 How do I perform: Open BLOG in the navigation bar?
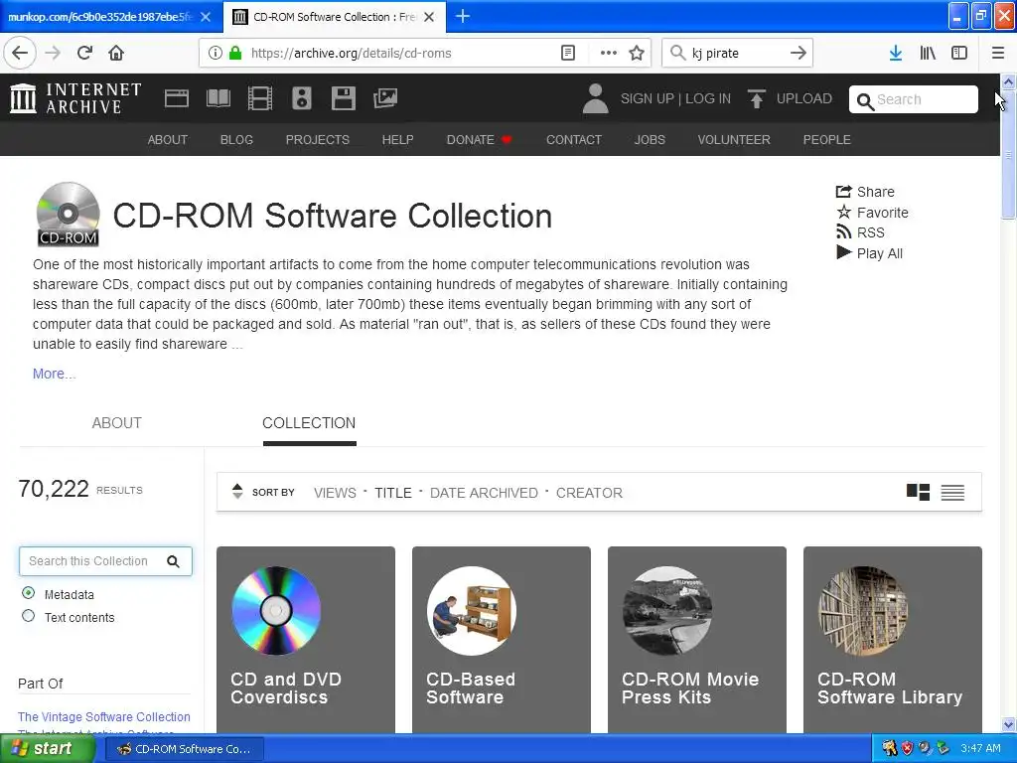point(236,139)
